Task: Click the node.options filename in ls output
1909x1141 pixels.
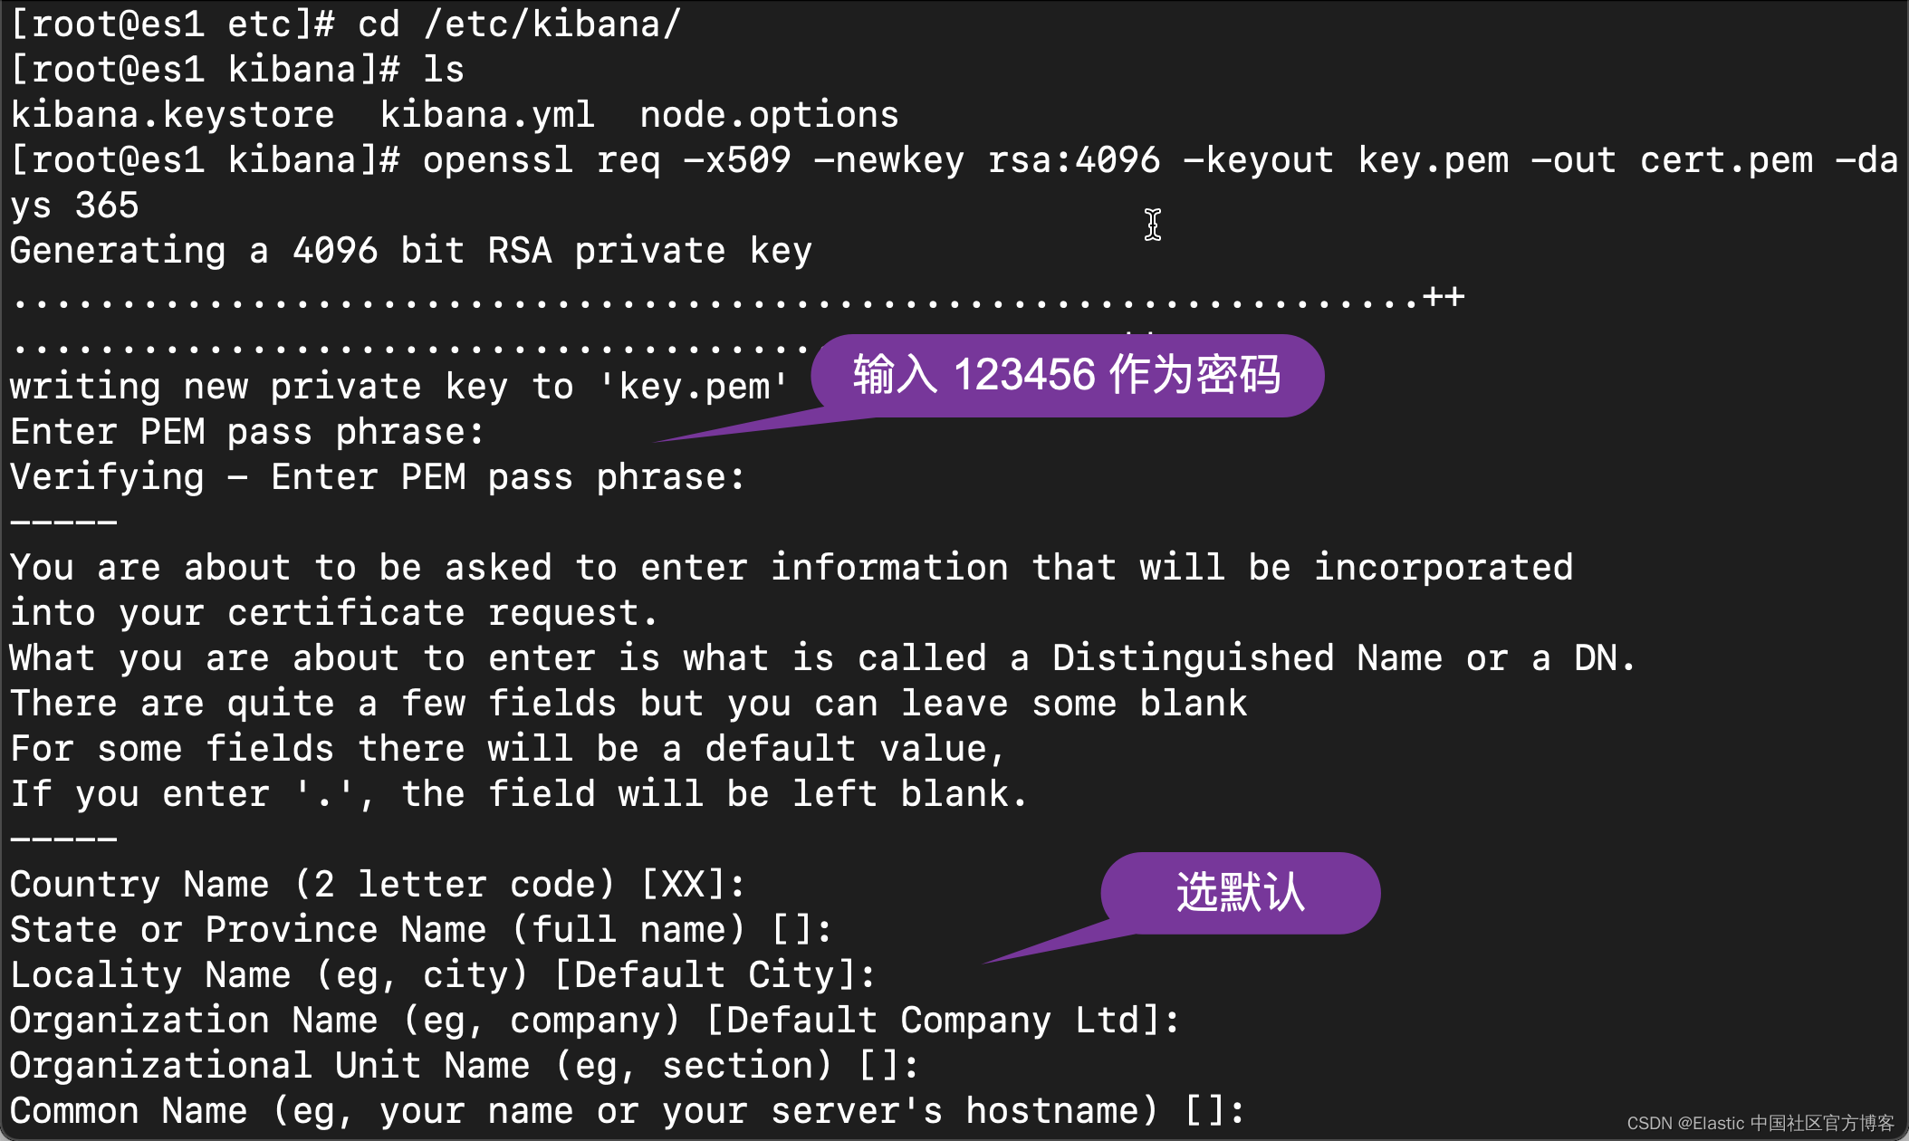Action: (769, 115)
